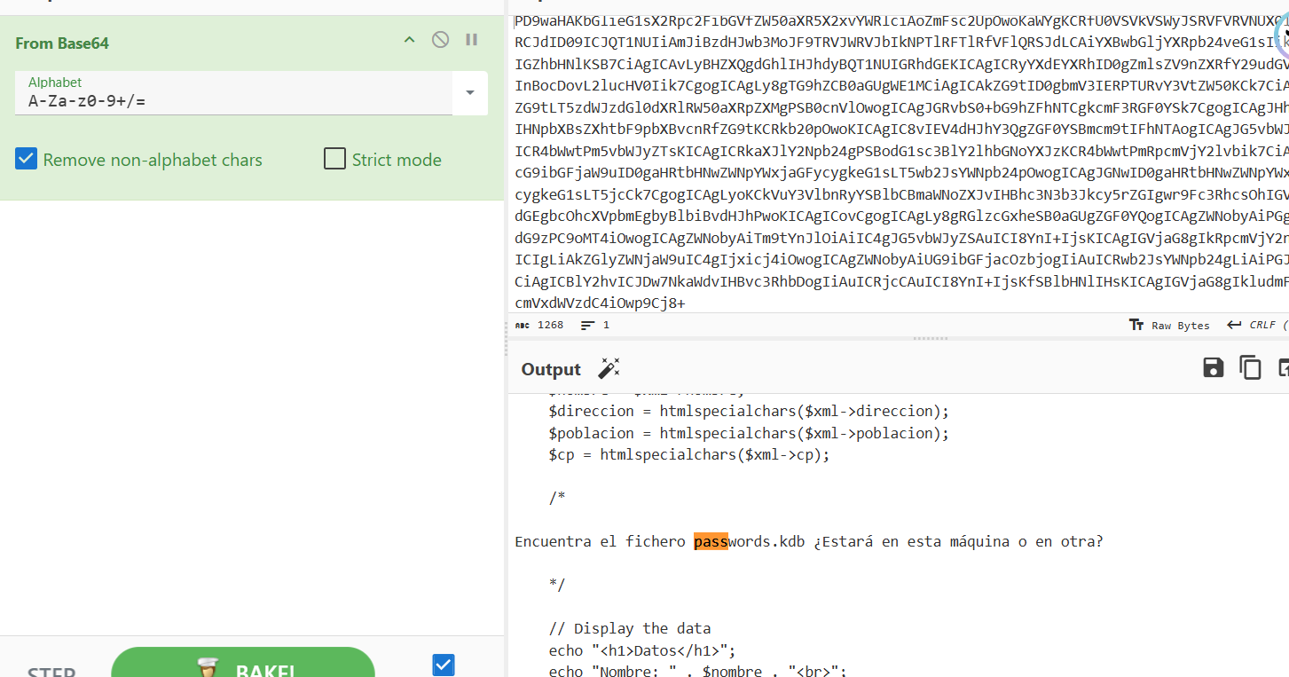Screen dimensions: 1289x677
Task: Click the '$poblacion = htmlspecialchars' output line
Action: click(x=749, y=434)
